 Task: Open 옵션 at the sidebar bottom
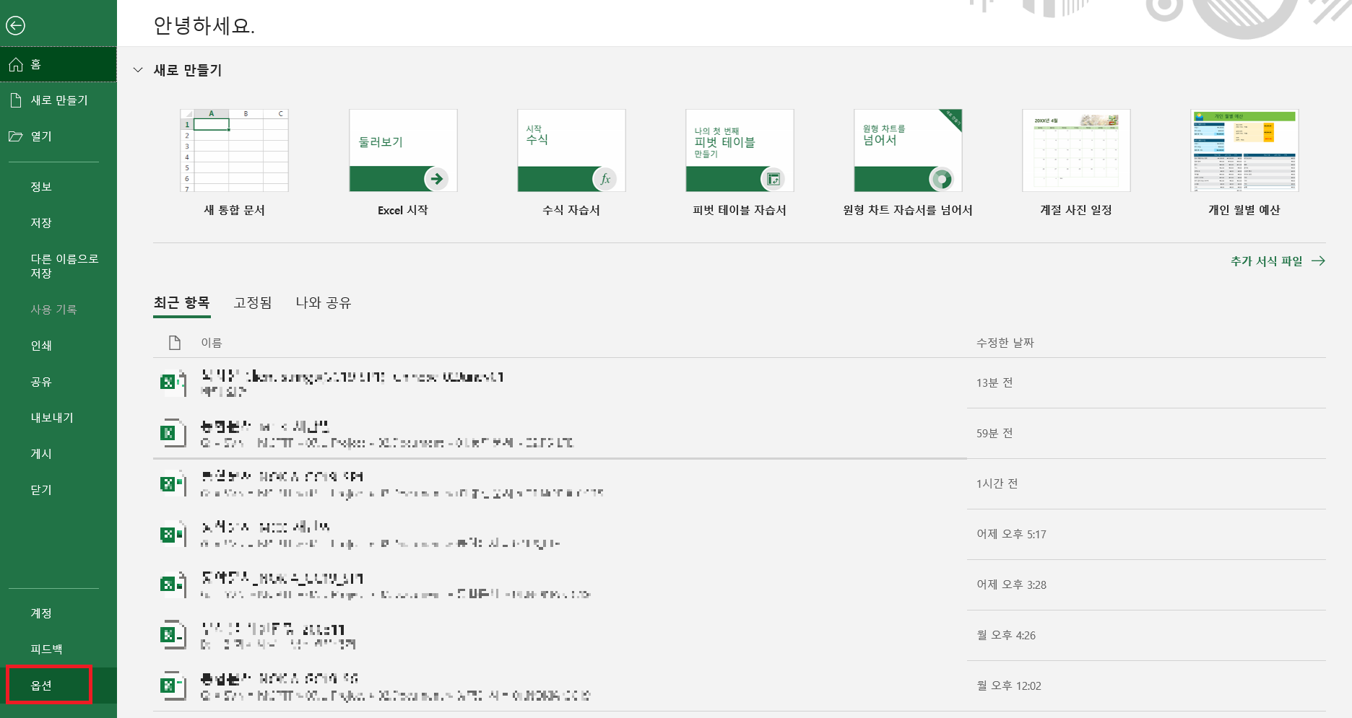(x=58, y=686)
